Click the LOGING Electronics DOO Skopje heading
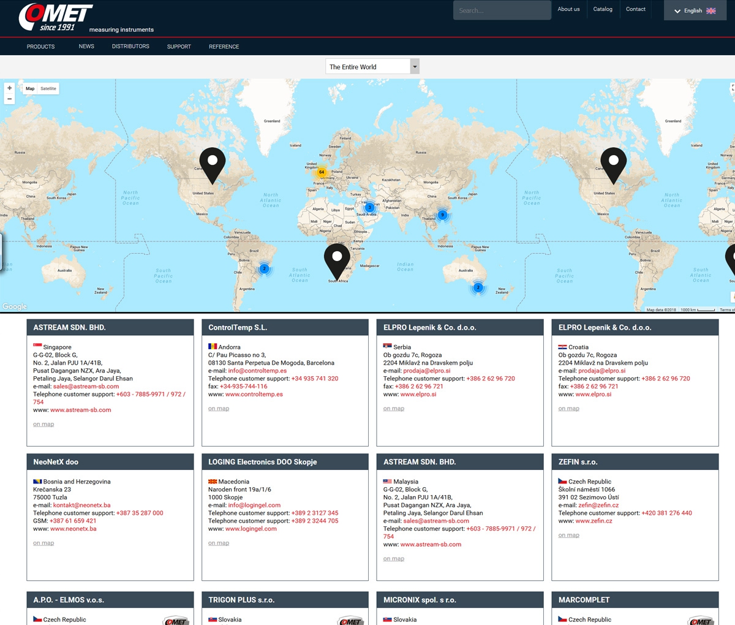735x625 pixels. tap(263, 462)
